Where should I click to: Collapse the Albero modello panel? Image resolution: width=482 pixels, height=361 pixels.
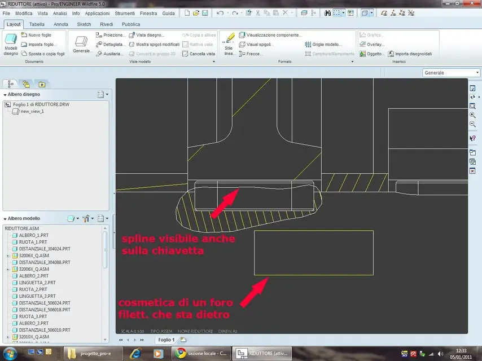5,219
